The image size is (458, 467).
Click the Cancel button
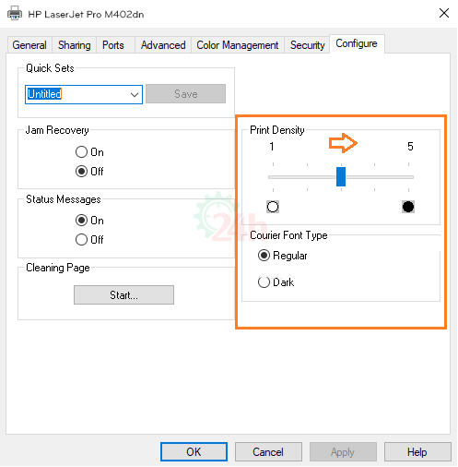click(x=268, y=452)
